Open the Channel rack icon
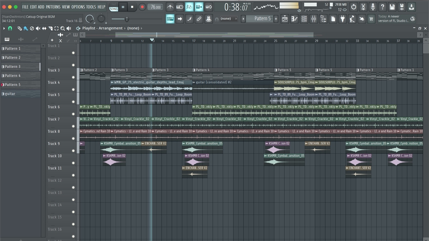The image size is (429, 241). tap(304, 19)
